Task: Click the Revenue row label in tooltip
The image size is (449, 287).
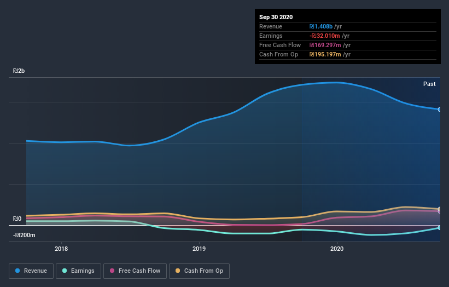Action: click(x=271, y=26)
